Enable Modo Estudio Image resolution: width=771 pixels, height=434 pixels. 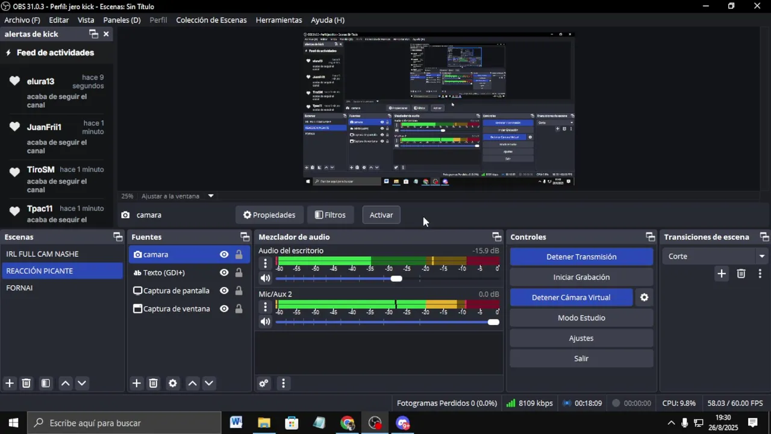(x=581, y=318)
